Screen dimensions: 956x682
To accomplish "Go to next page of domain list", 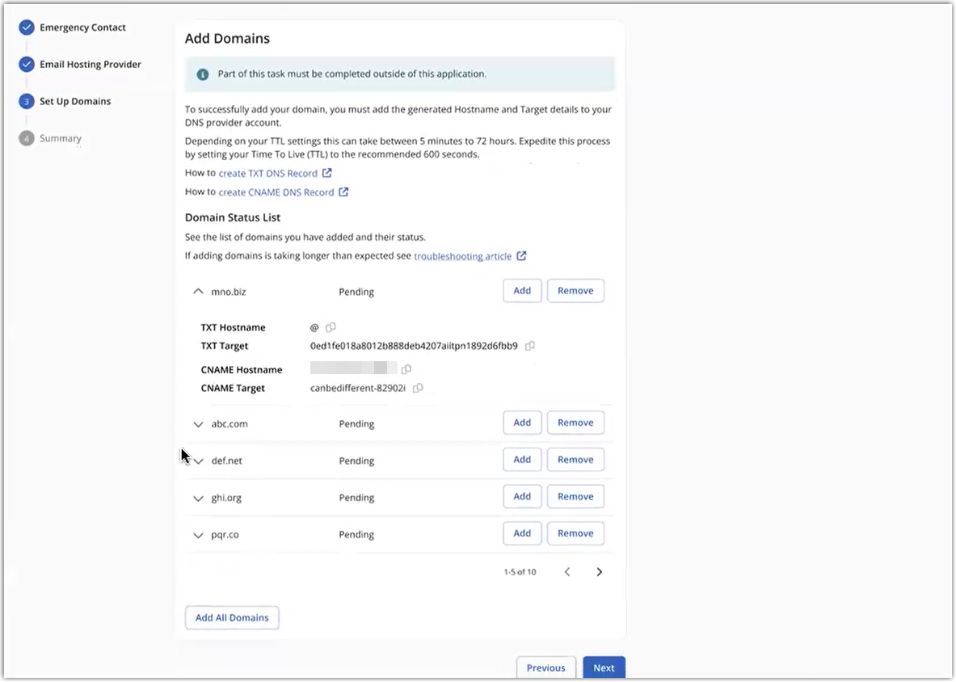I will 599,572.
